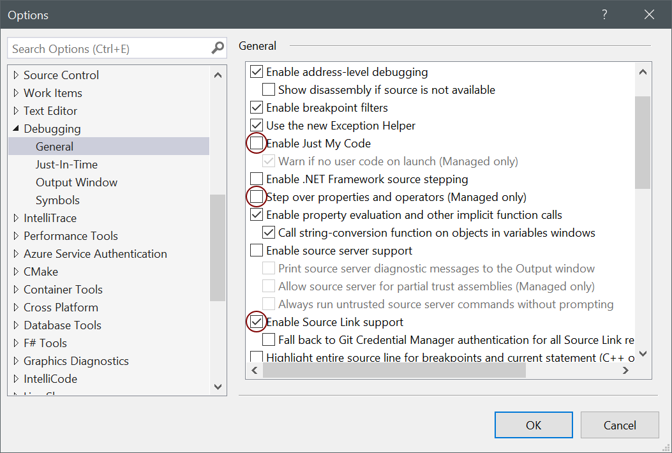Viewport: 672px width, 453px height.
Task: Select the Source Control label
Action: (61, 75)
